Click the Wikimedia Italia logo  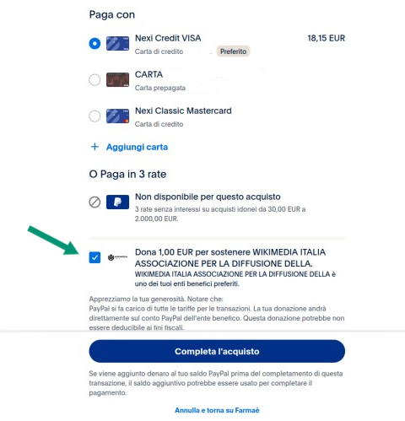tap(117, 257)
